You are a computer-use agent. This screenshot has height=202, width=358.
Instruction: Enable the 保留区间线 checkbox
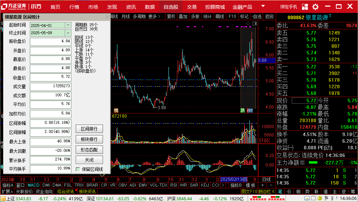click(x=78, y=169)
